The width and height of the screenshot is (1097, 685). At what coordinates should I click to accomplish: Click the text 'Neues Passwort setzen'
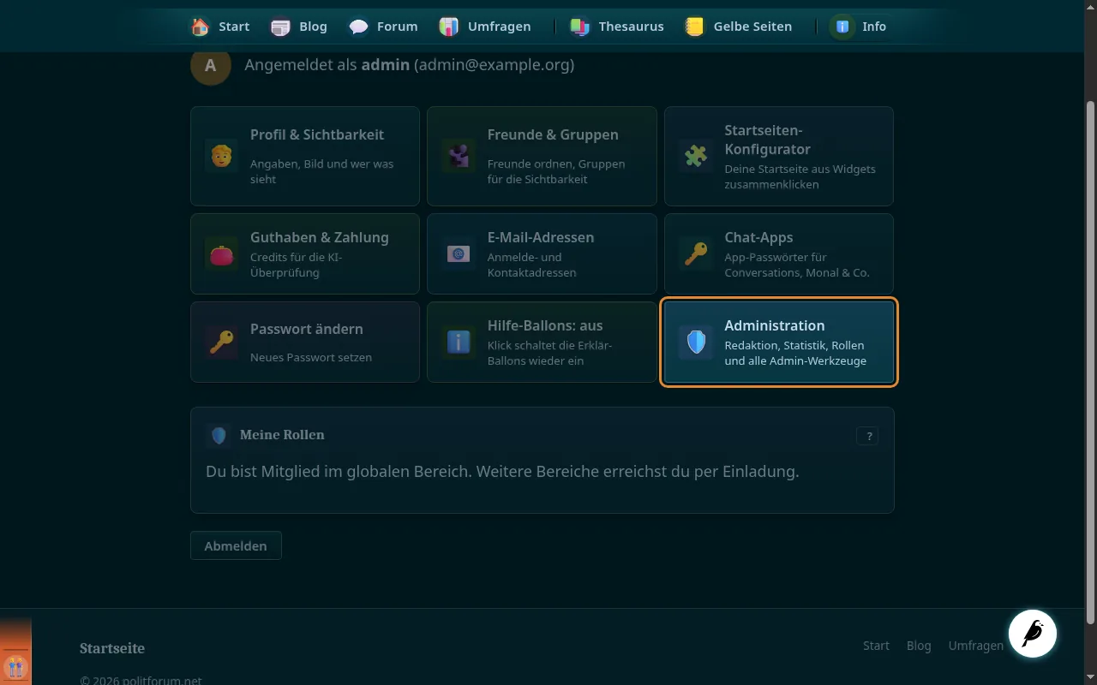point(311,357)
